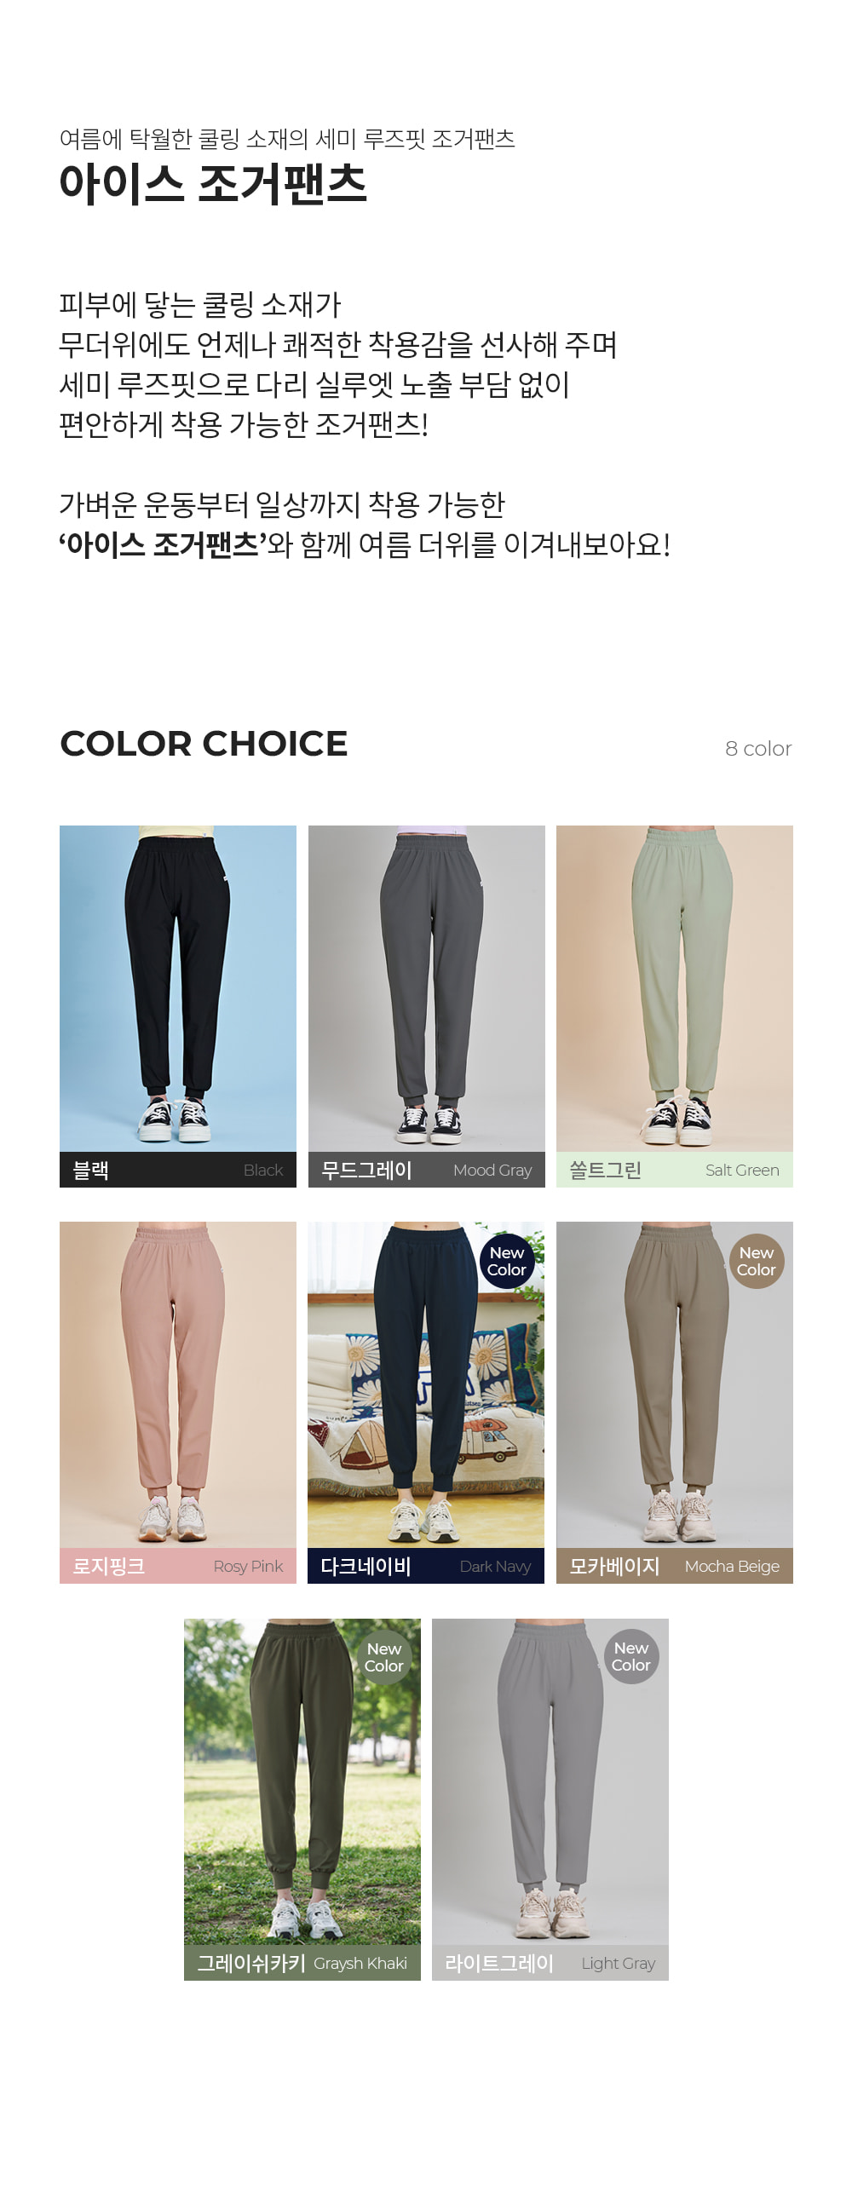Click the 무드그레이 Mood Gray label bar

[426, 1170]
